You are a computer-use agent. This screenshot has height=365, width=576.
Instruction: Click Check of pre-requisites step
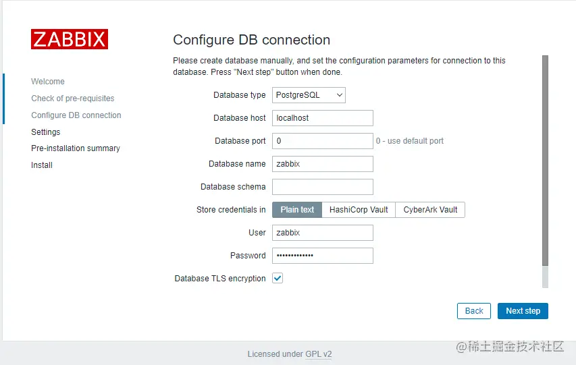click(x=73, y=99)
